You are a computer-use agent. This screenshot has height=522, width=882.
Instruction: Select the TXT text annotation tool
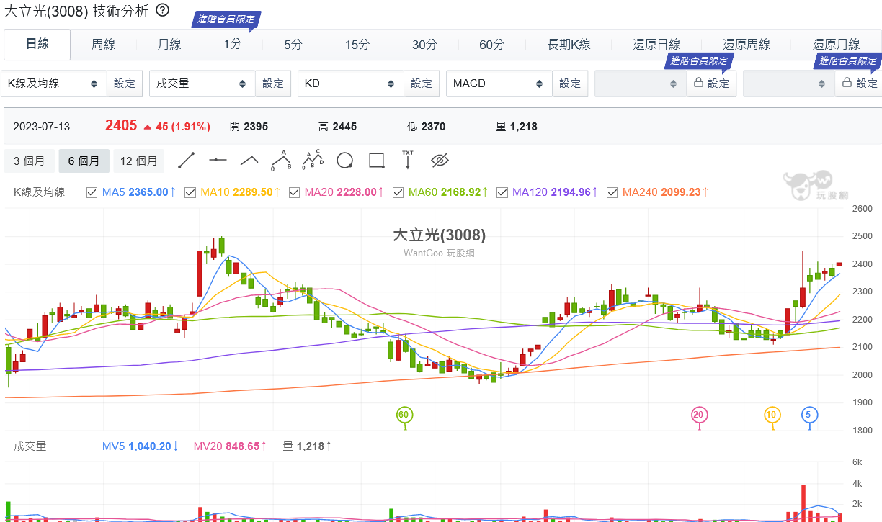pos(408,160)
